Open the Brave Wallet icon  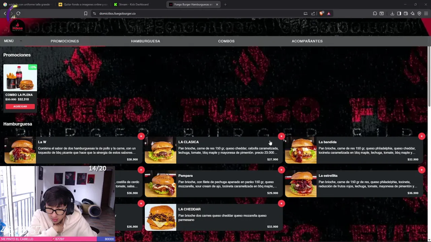click(x=406, y=13)
